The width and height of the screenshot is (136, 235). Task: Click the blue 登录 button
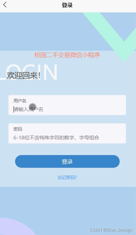click(67, 161)
